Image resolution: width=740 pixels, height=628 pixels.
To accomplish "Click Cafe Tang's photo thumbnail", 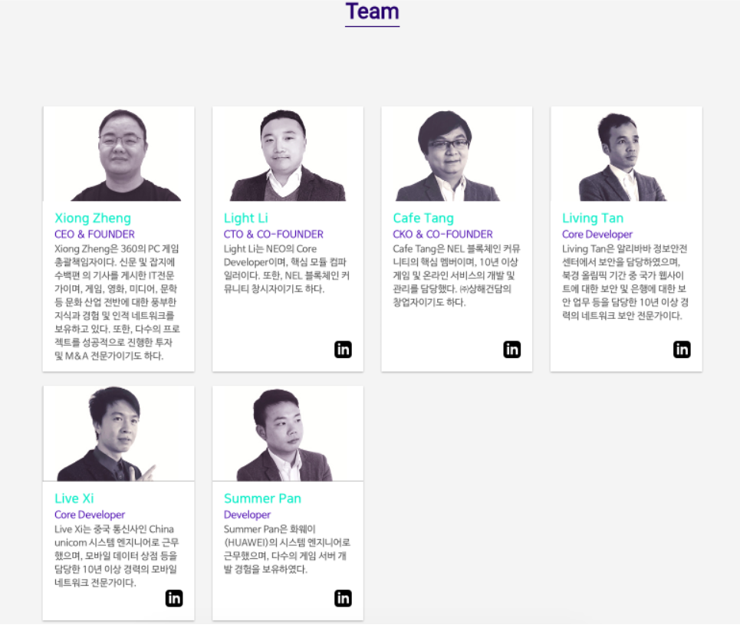I will [456, 153].
